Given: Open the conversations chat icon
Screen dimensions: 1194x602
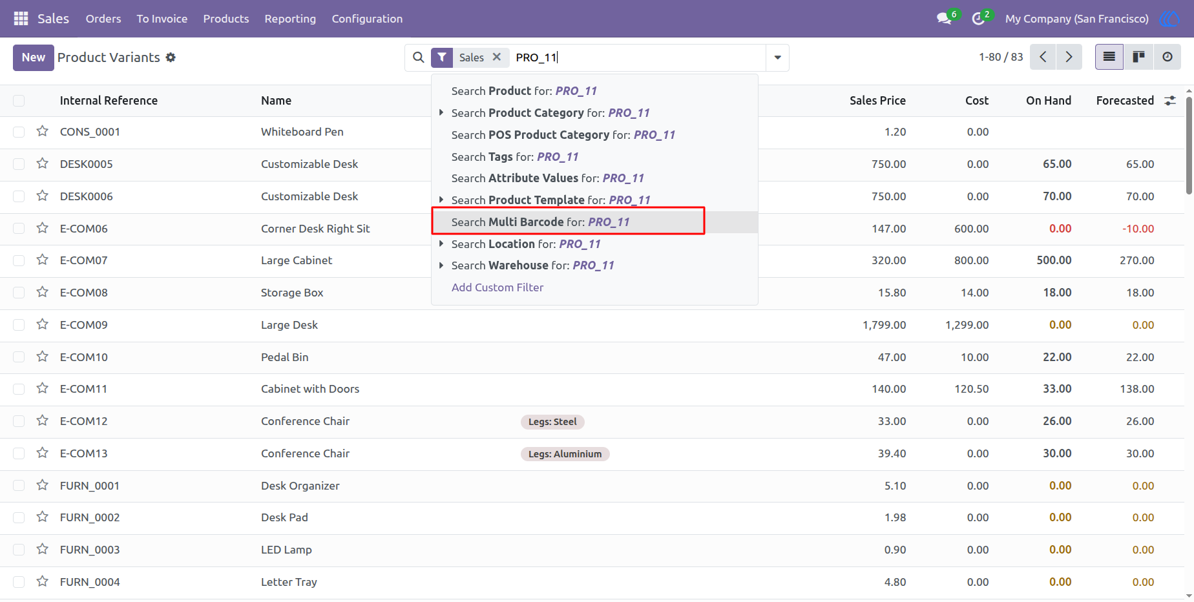Looking at the screenshot, I should pyautogui.click(x=944, y=19).
